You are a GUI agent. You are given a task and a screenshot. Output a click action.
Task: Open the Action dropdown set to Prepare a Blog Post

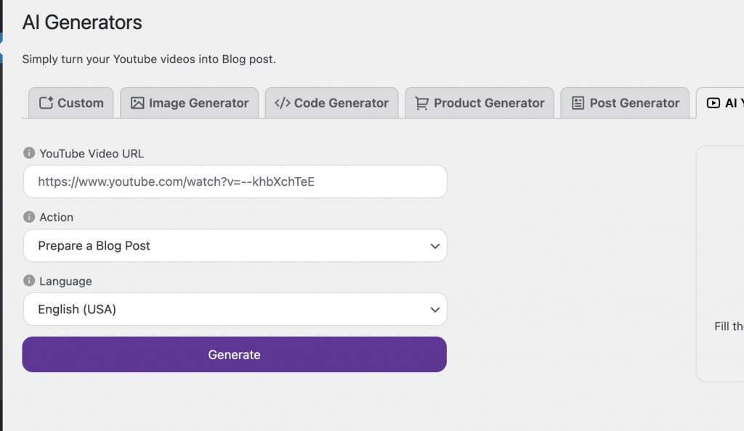235,245
